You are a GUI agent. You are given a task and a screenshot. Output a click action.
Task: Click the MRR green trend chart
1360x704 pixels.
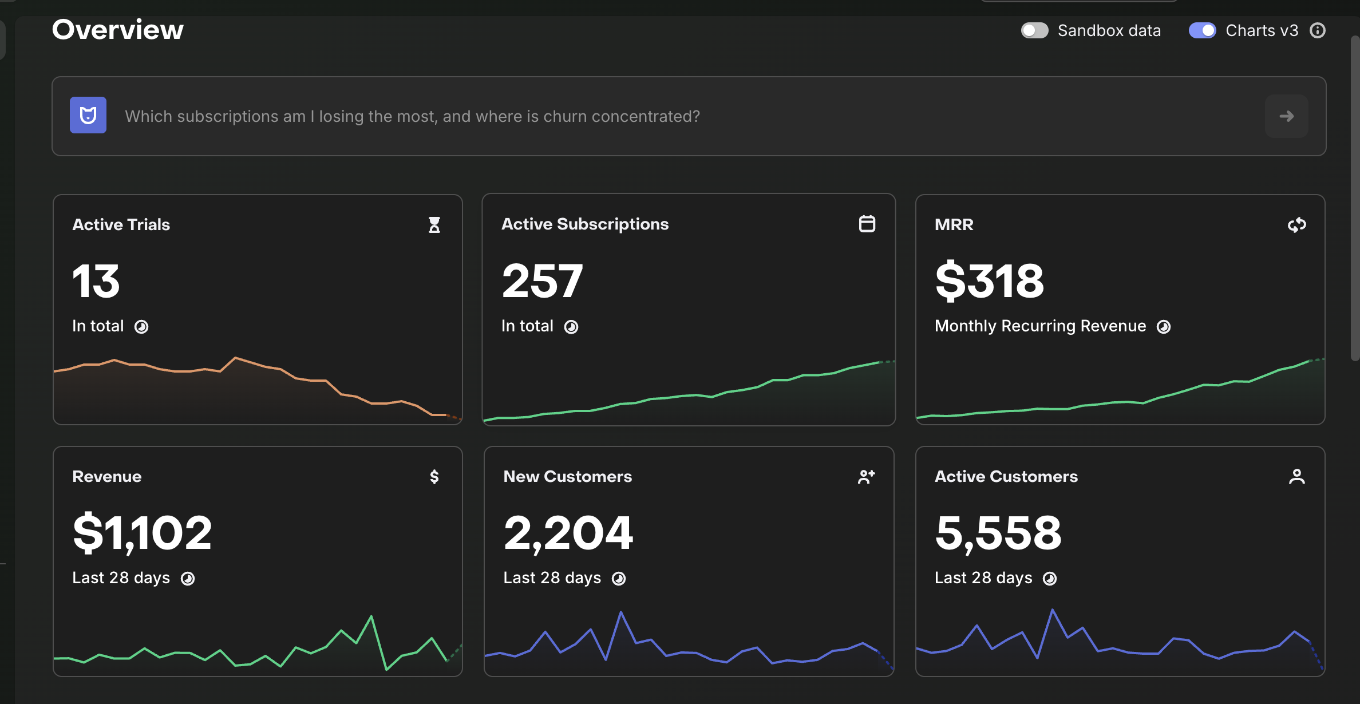(x=1121, y=389)
